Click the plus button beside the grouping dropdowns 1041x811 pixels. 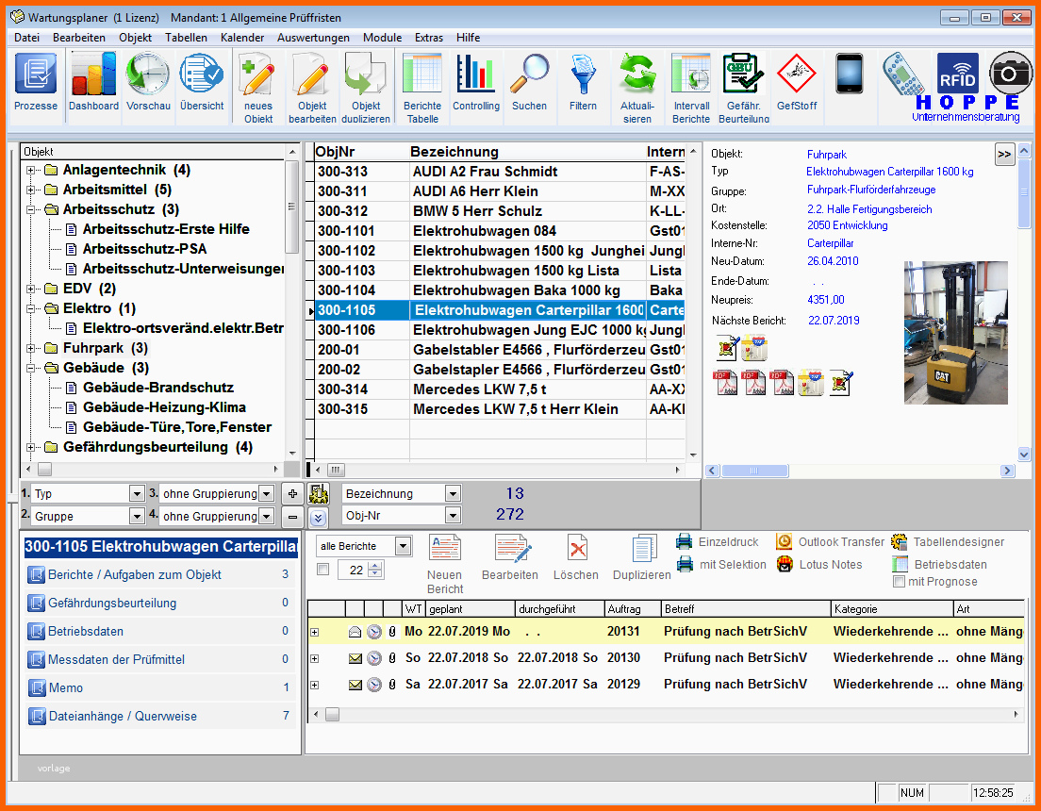[x=292, y=493]
